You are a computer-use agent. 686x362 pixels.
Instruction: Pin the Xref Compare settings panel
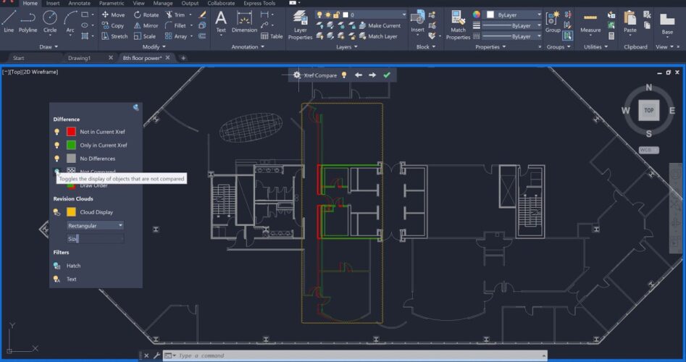click(136, 107)
